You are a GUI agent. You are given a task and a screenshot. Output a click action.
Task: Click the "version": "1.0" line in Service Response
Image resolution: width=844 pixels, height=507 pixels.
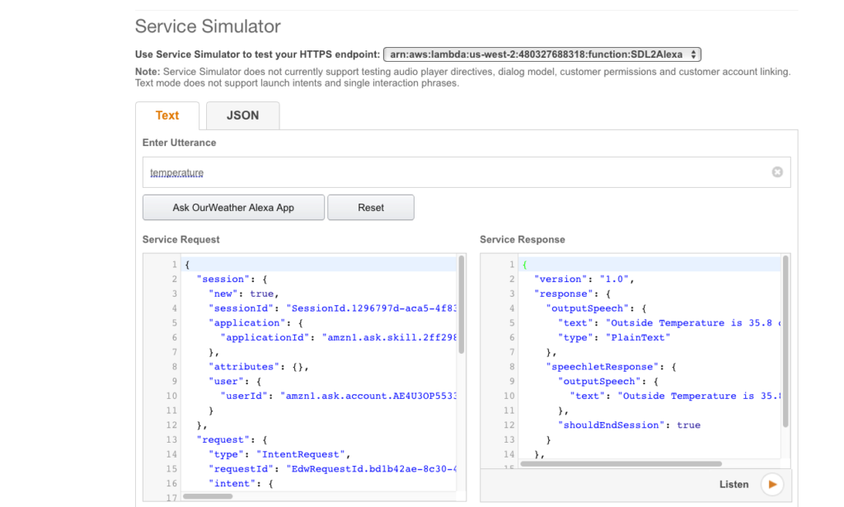click(x=584, y=279)
